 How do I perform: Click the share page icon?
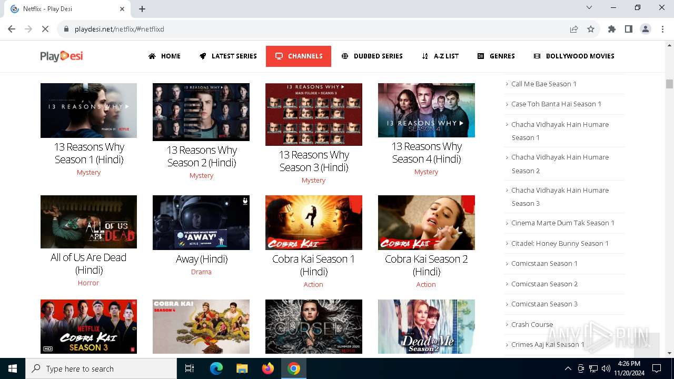574,29
